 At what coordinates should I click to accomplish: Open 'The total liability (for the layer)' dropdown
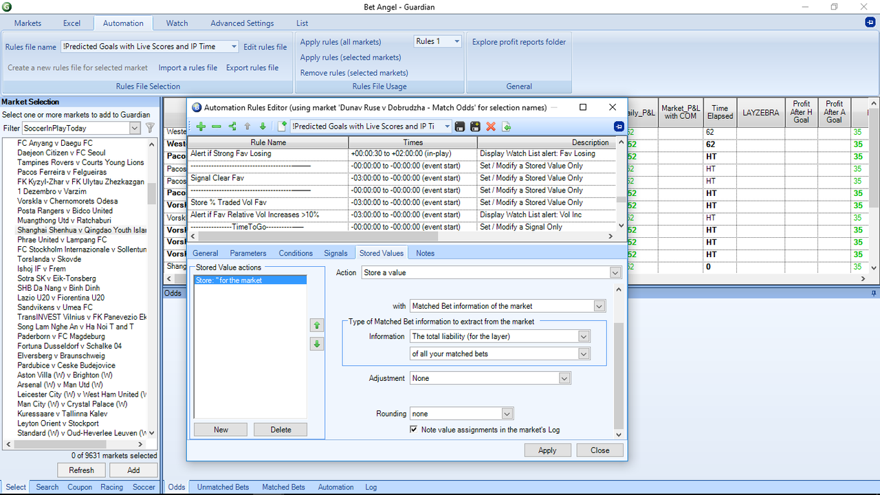(x=584, y=337)
